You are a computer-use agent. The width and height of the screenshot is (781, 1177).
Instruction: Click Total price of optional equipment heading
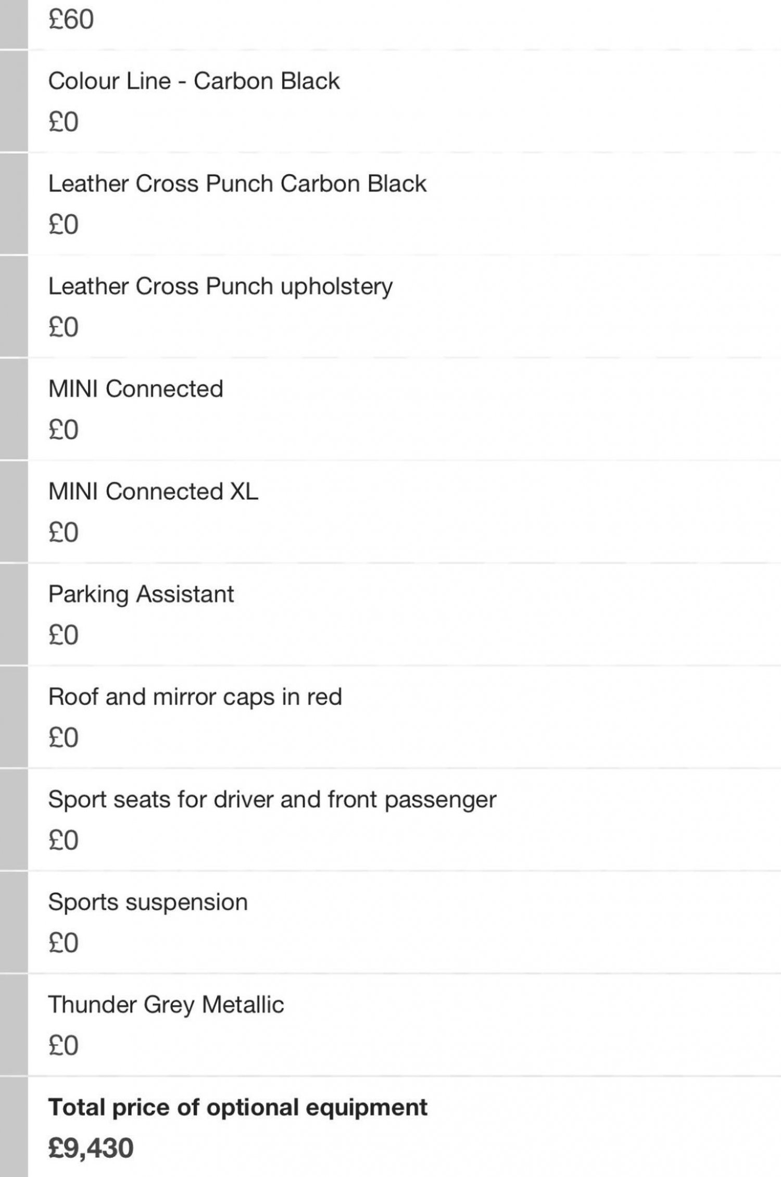[x=237, y=1107]
